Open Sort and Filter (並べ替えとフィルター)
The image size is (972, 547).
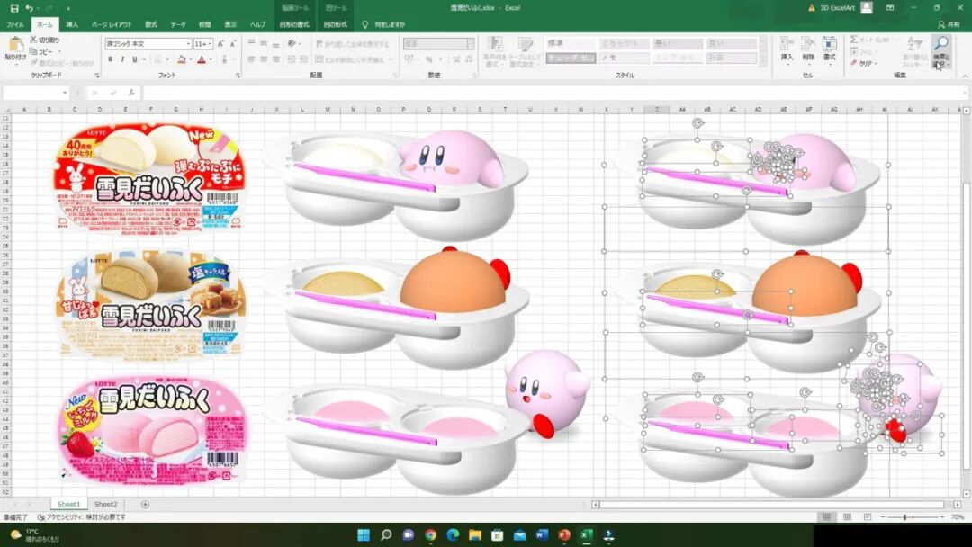coord(913,51)
